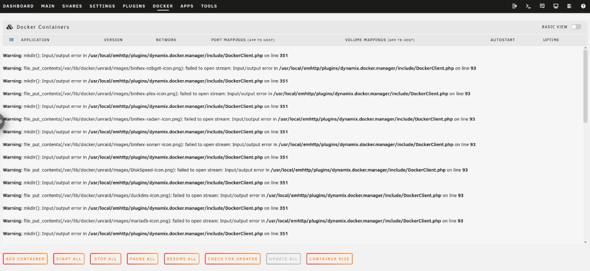The image size is (590, 271).
Task: Click the Docker Containers panel title
Action: [x=43, y=27]
